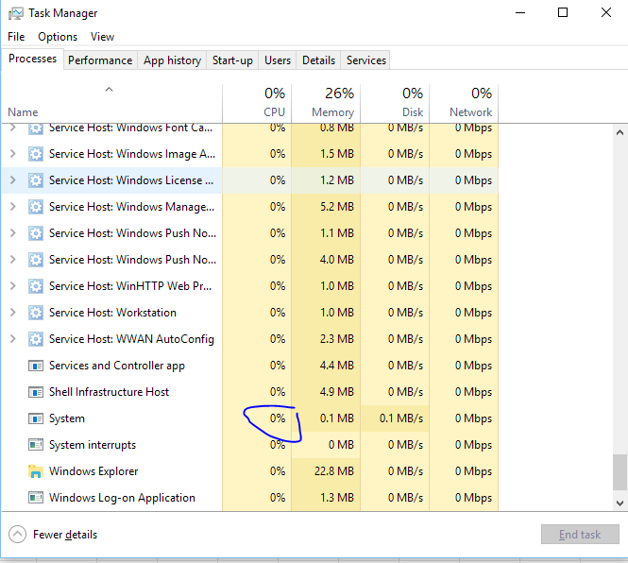Sort by the Name column header

pyautogui.click(x=111, y=103)
